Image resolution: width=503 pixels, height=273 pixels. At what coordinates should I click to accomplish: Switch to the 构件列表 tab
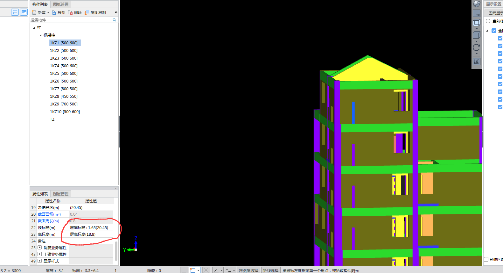[40, 4]
